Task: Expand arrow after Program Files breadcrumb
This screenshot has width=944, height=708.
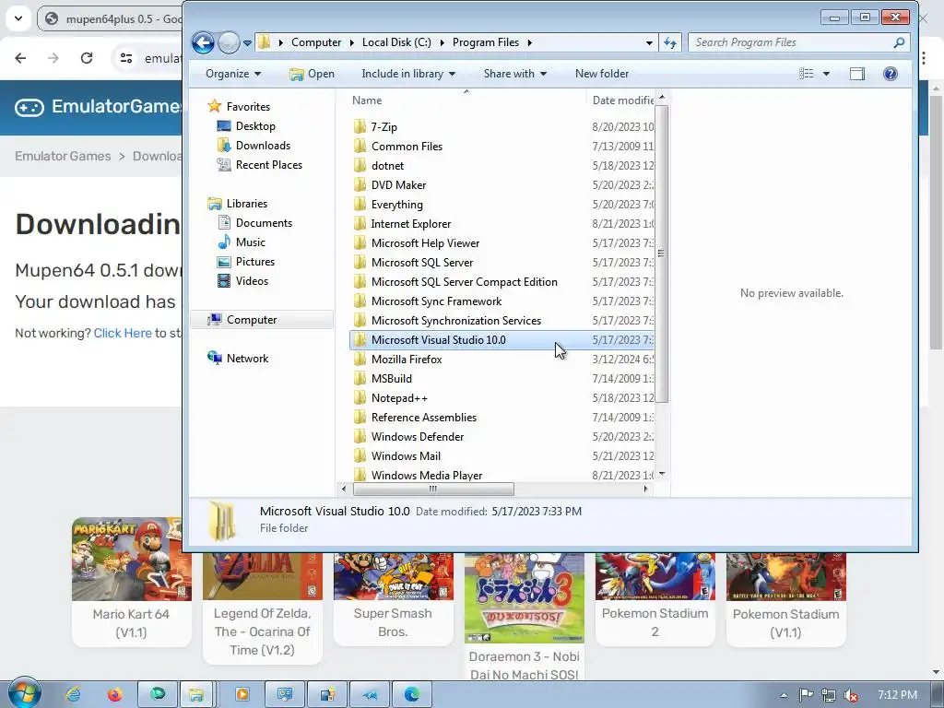Action: pyautogui.click(x=529, y=42)
